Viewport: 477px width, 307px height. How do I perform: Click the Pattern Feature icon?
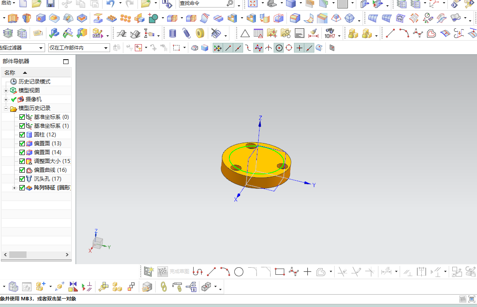[x=112, y=18]
